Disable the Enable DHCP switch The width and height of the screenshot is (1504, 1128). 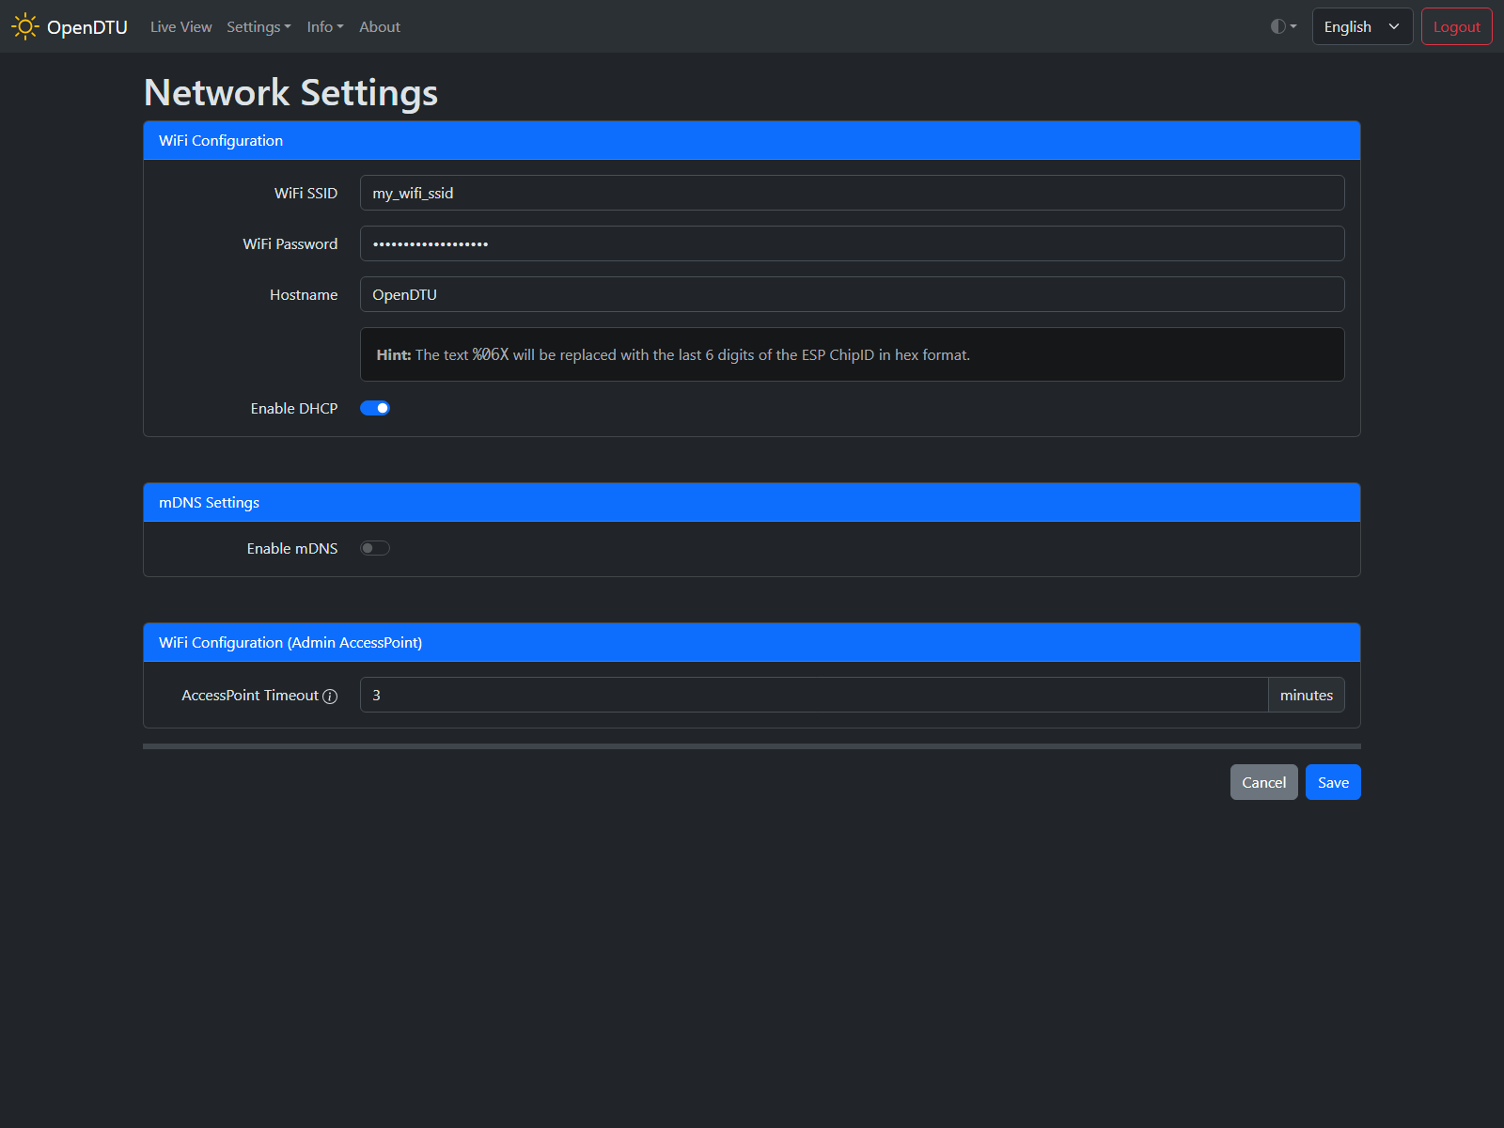(x=375, y=408)
